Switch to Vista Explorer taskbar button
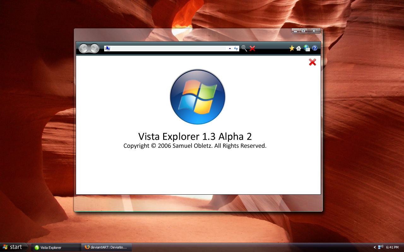The height and width of the screenshot is (252, 404). (x=56, y=247)
